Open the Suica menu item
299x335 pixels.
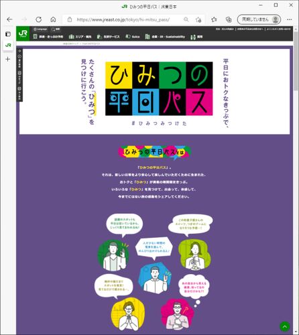click(133, 36)
